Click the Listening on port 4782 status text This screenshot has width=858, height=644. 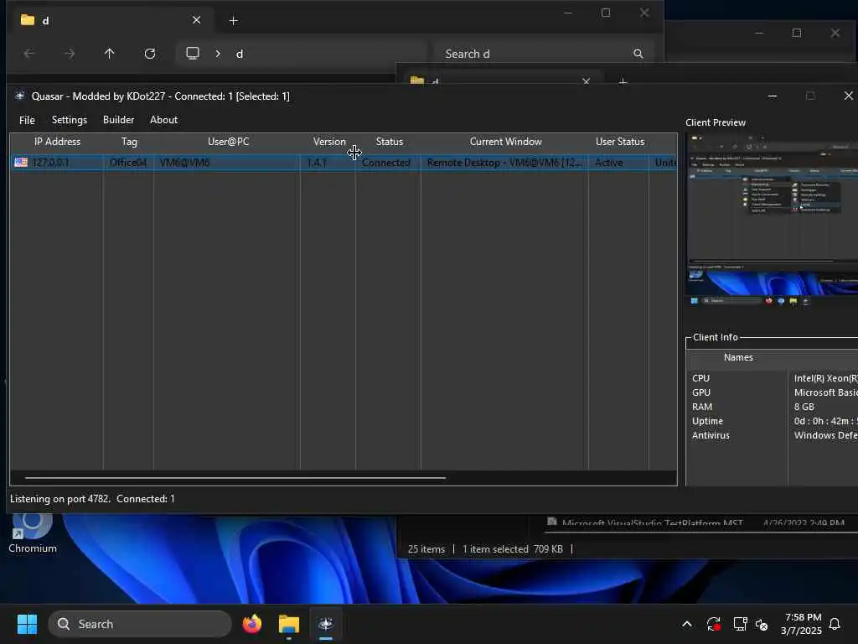(60, 499)
